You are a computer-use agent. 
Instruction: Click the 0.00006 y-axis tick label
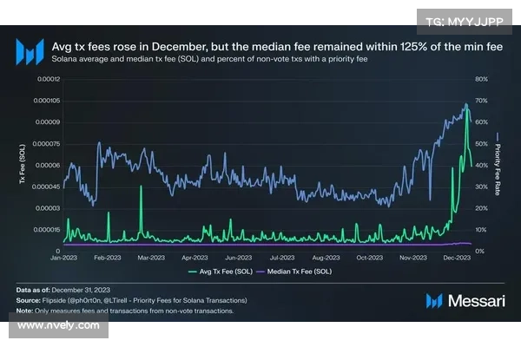pyautogui.click(x=48, y=166)
